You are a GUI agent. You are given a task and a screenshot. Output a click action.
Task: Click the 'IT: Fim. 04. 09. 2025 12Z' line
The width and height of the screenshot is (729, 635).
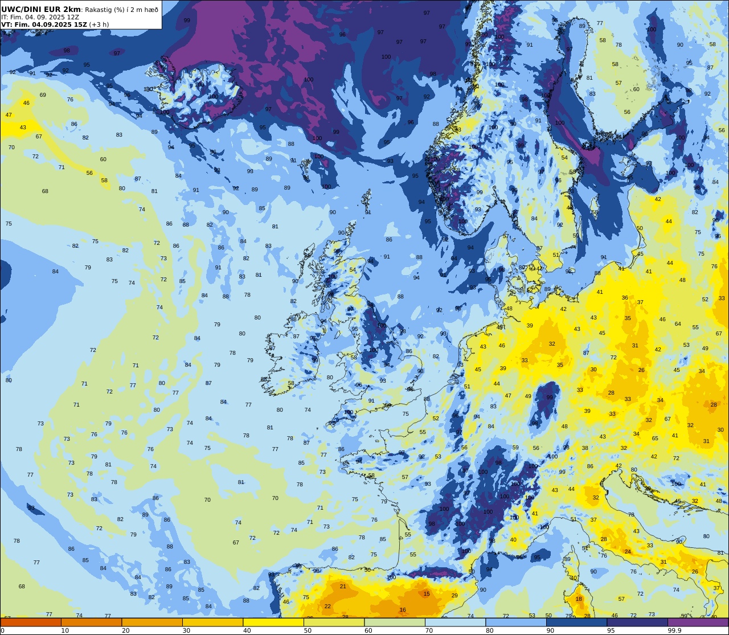click(x=40, y=17)
